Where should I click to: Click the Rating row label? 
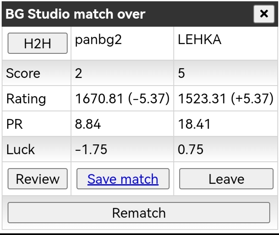click(x=26, y=99)
